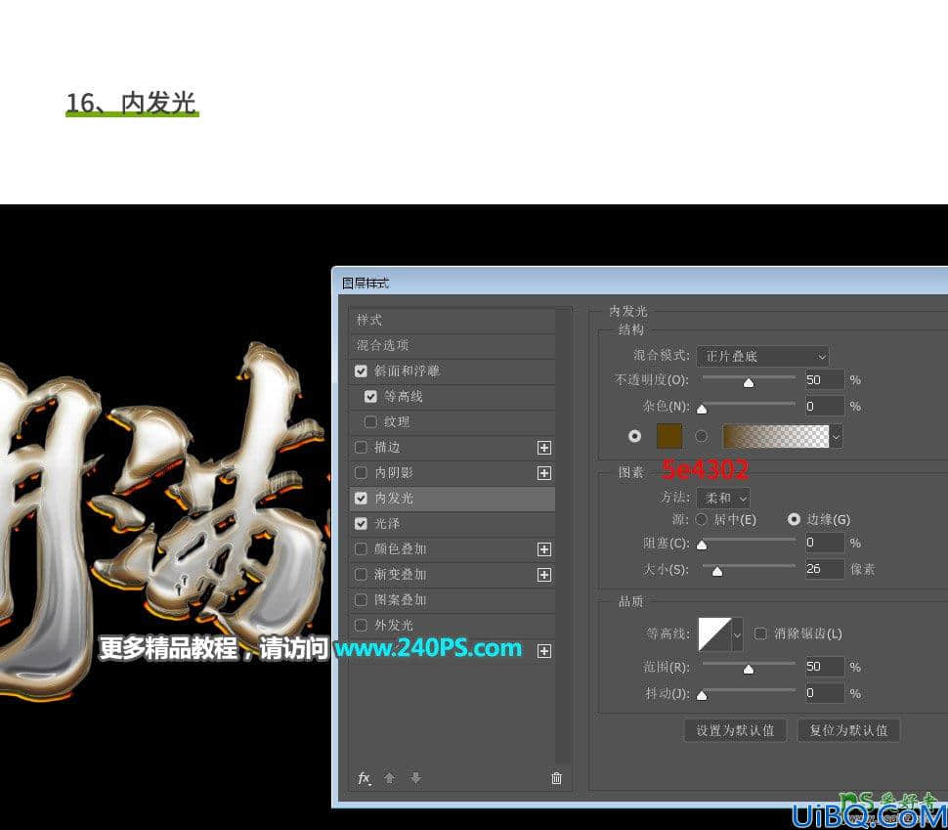Add another 描边 stroke effect plus icon
The height and width of the screenshot is (830, 948).
point(544,448)
